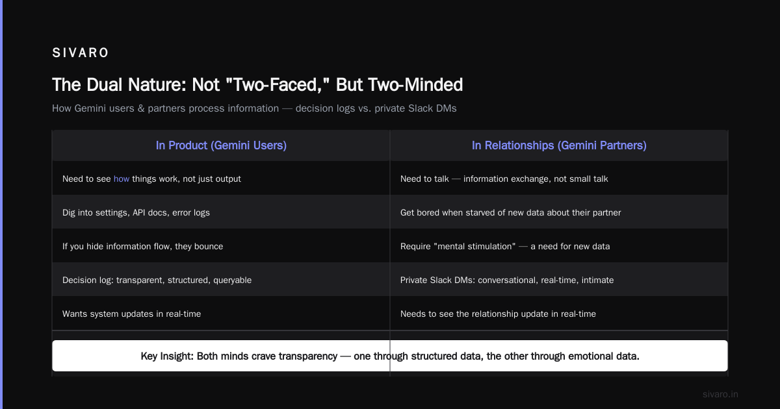Click 'Need to see how things work' cell
Viewport: 780px width, 409px height.
[221, 179]
